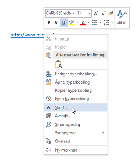Click the Avsnitt paragraph icon

[x=48, y=116]
